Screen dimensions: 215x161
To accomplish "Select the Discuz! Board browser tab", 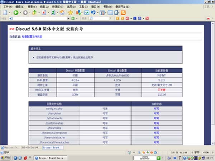I will pyautogui.click(x=52, y=147).
